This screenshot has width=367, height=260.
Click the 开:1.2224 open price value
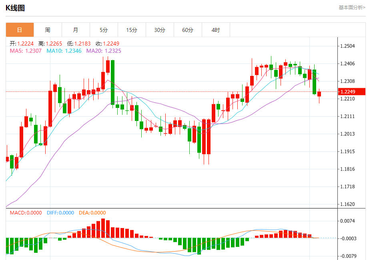point(22,44)
